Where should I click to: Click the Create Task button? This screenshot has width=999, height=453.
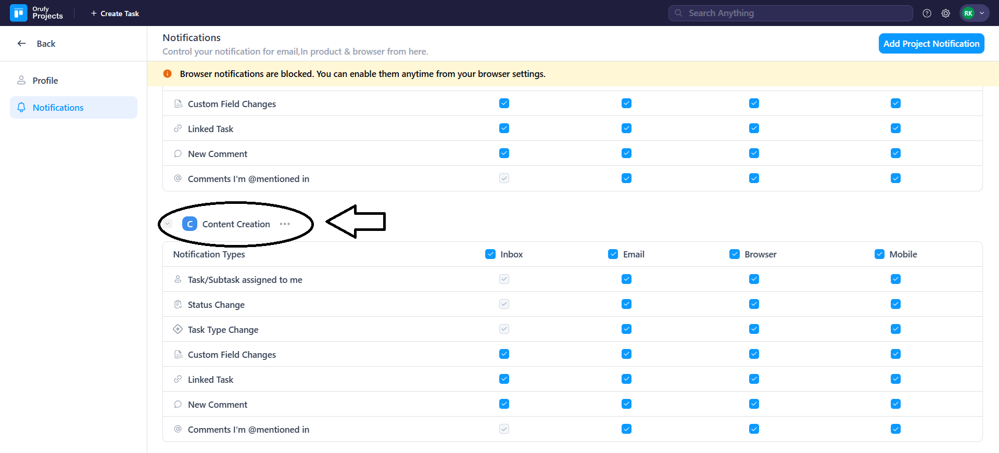pos(115,14)
